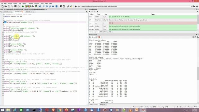This screenshot has height=112, width=199.
Task: Continue execution until next breakpoint
Action: click(53, 6)
